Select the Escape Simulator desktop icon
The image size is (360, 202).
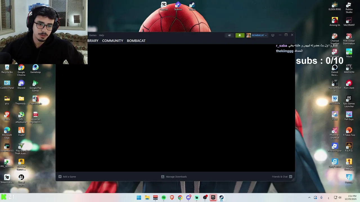coord(349,165)
